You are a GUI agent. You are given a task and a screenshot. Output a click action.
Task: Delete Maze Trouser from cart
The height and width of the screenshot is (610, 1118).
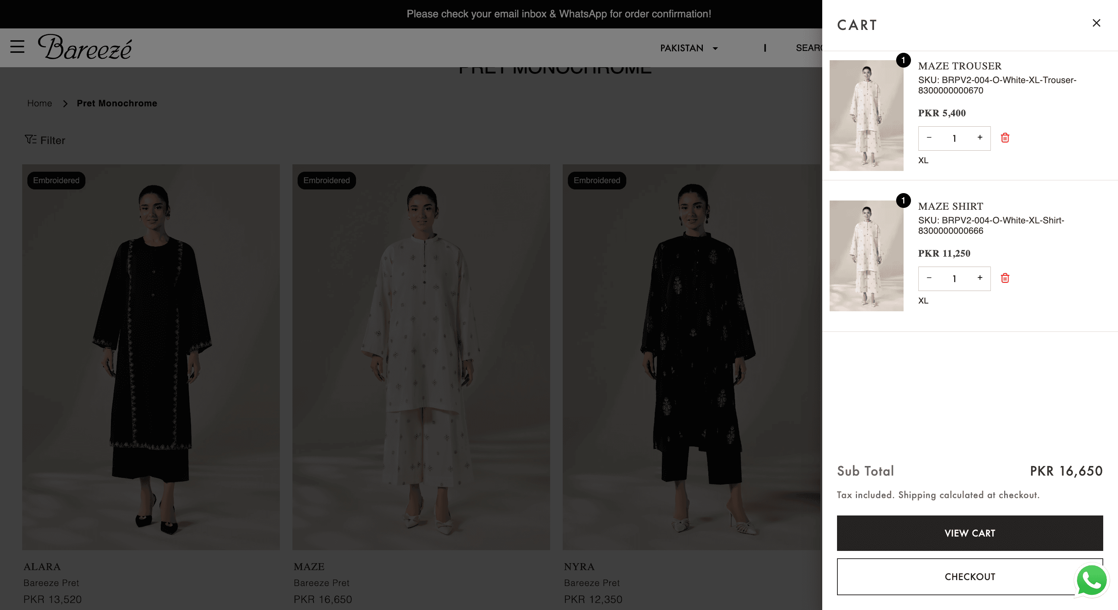pyautogui.click(x=1005, y=138)
